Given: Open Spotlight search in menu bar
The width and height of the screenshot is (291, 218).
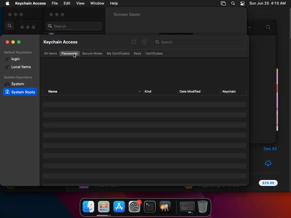Looking at the screenshot, I should (233, 3).
